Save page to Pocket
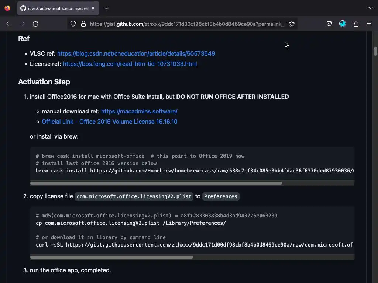Image resolution: width=378 pixels, height=283 pixels. point(329,24)
